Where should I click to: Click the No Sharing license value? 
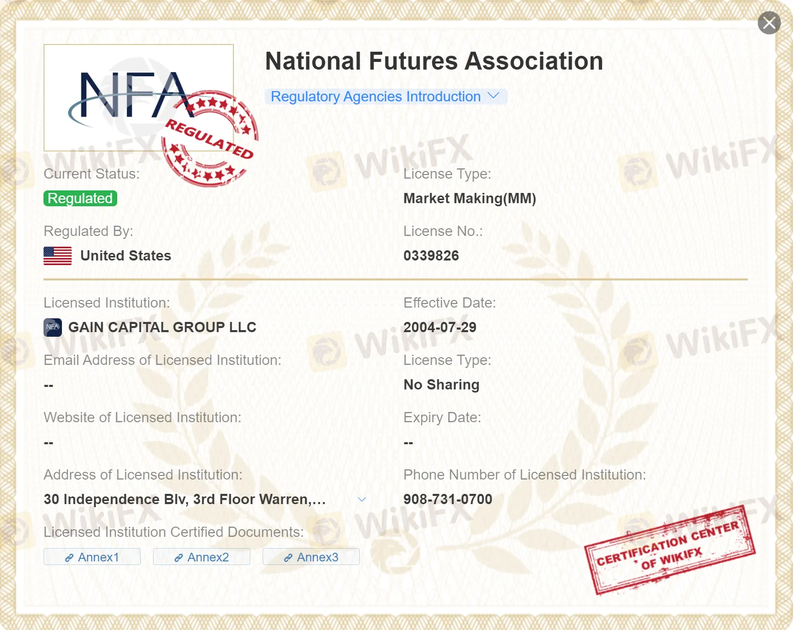442,385
